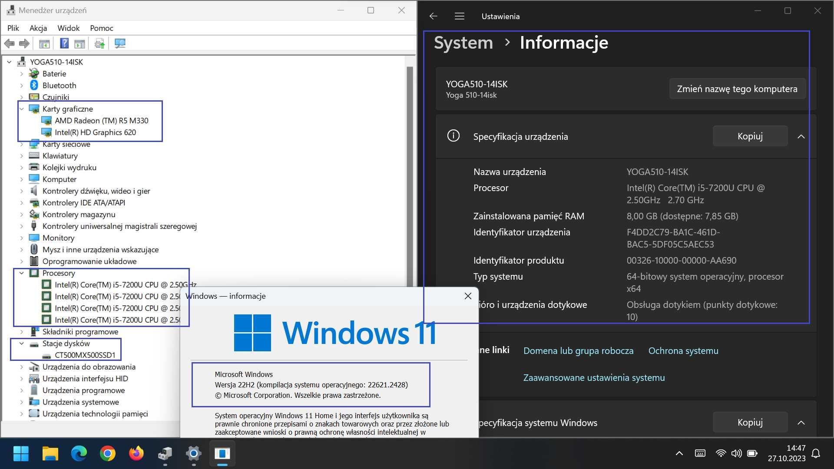Viewport: 834px width, 469px height.
Task: Select Oprogramowanie układowe tree item
Action: tap(89, 261)
